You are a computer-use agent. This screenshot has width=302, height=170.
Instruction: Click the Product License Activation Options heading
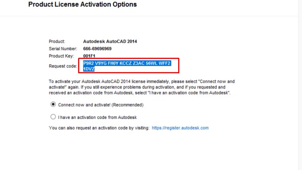click(x=83, y=5)
